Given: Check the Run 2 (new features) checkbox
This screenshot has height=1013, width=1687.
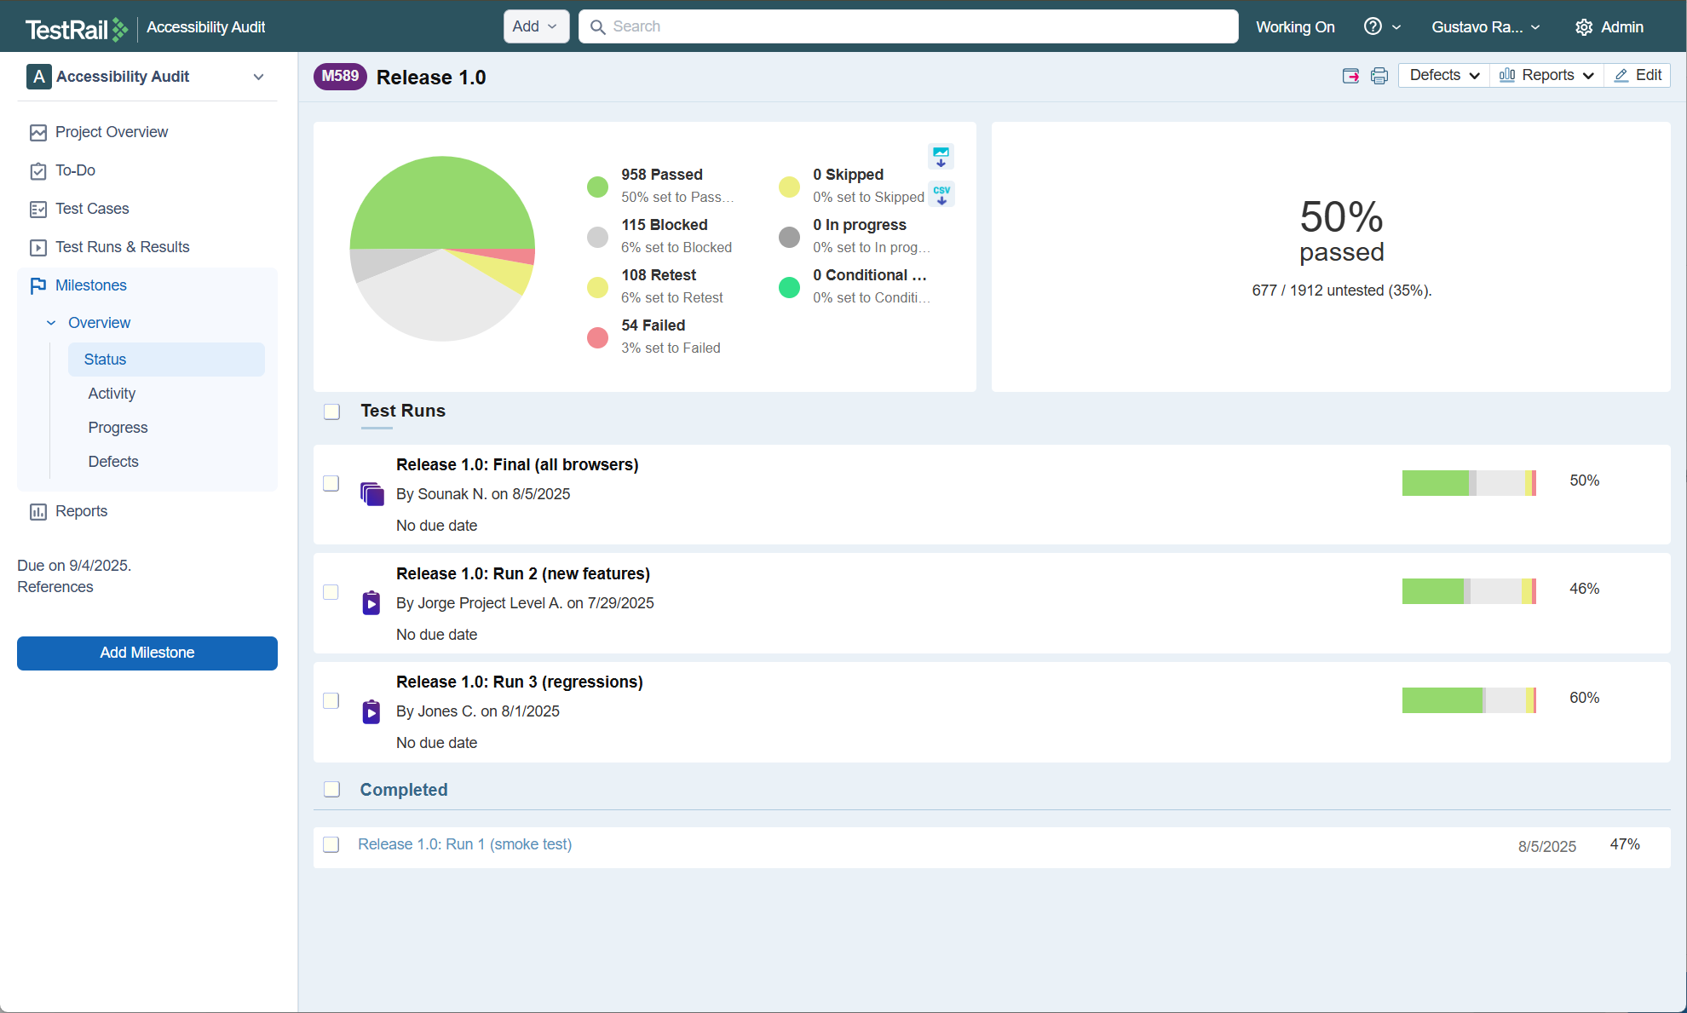Looking at the screenshot, I should click(331, 591).
